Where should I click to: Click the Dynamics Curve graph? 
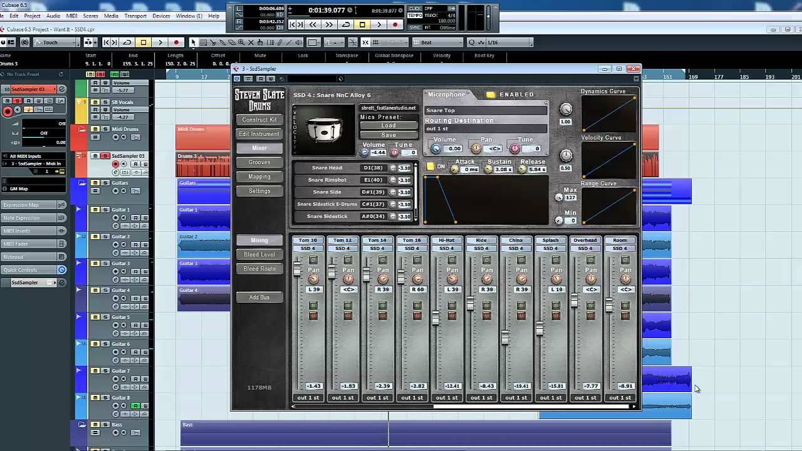(x=609, y=114)
